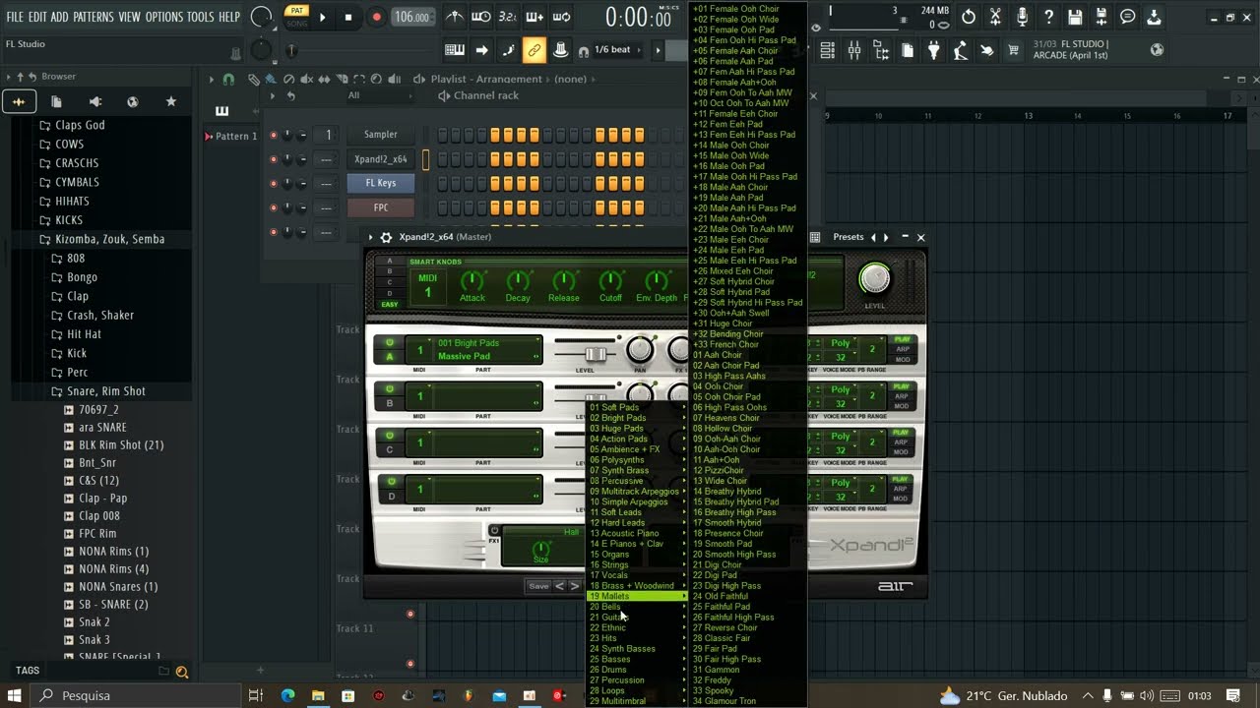Mute the FL Keys channel light
Image resolution: width=1260 pixels, height=708 pixels.
tap(274, 183)
